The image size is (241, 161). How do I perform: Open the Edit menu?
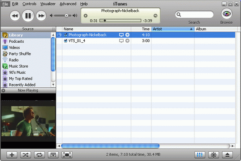15,4
